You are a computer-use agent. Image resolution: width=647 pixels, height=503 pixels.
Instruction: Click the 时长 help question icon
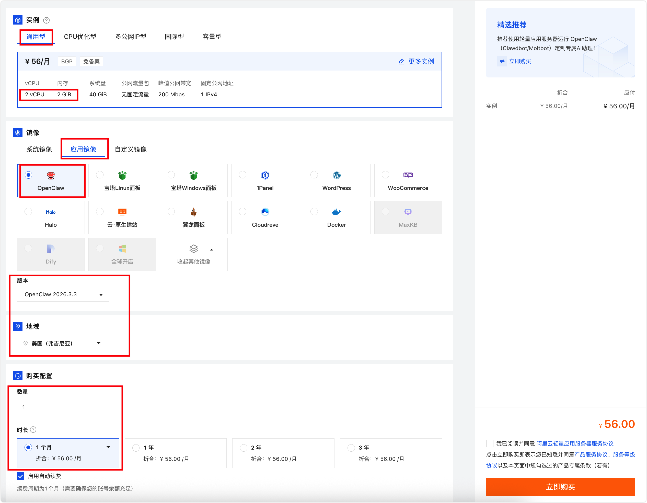[33, 430]
